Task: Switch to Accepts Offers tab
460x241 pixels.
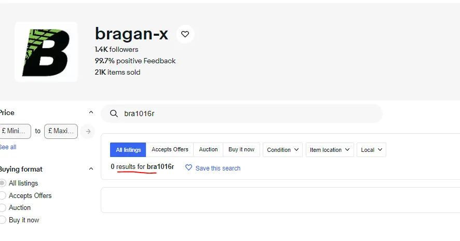Action: point(170,150)
